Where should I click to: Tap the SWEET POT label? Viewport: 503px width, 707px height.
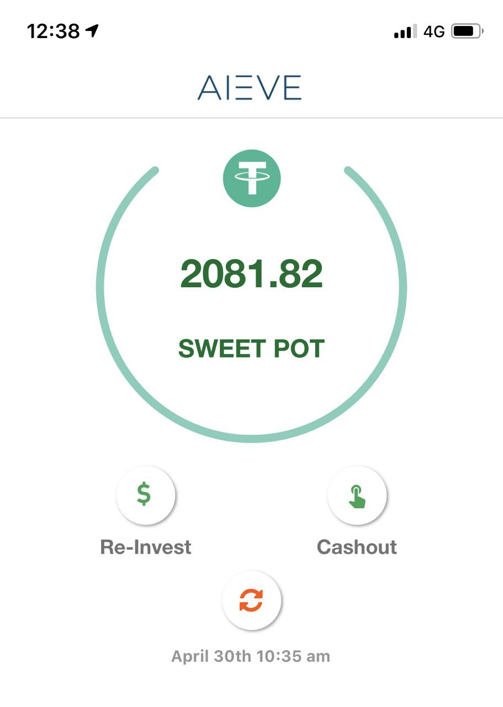pyautogui.click(x=252, y=349)
